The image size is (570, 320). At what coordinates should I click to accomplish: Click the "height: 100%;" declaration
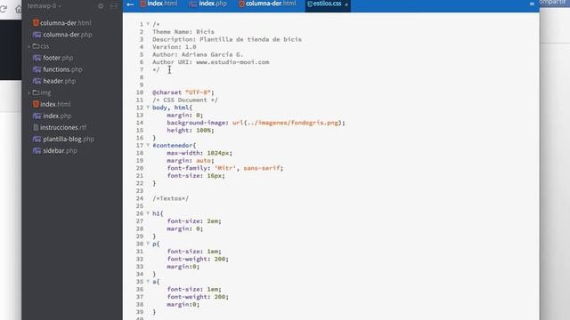(x=191, y=131)
